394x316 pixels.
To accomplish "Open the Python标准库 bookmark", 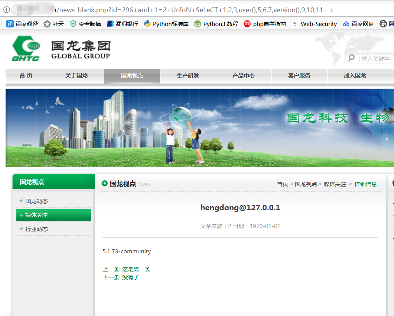I will pos(166,24).
